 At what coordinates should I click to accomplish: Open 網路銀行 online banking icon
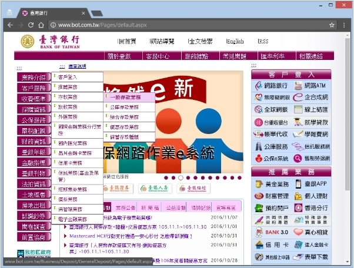tap(258, 86)
